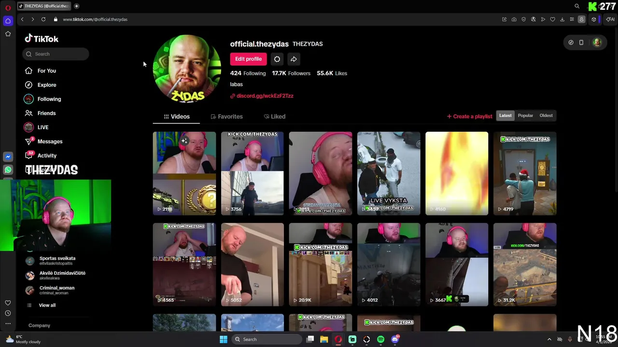
Task: Click the Opera sidebar home icon
Action: 8,21
